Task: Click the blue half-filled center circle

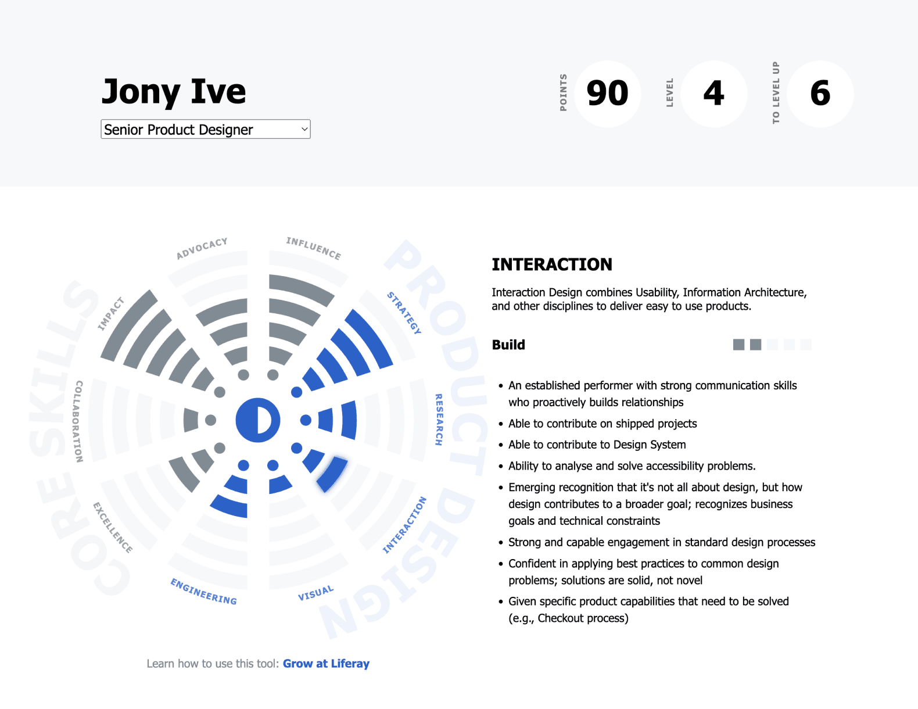Action: [258, 420]
